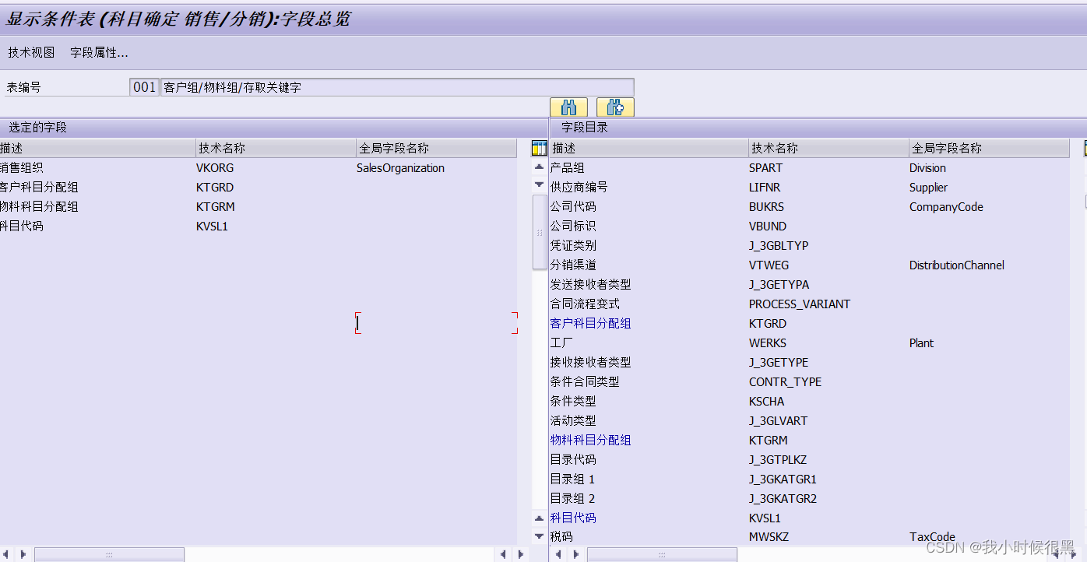Click DistributionChannel global field name
The width and height of the screenshot is (1087, 562).
click(957, 265)
